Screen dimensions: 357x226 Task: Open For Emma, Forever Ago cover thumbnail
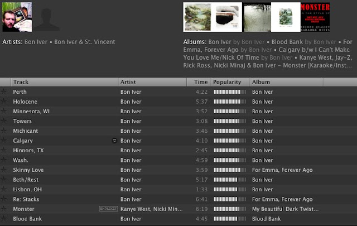[257, 17]
